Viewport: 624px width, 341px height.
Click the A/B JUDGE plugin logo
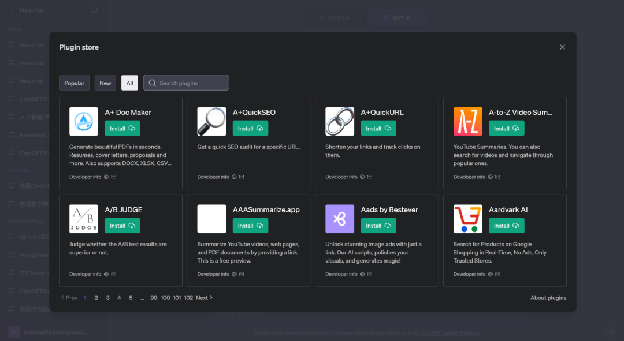84,219
